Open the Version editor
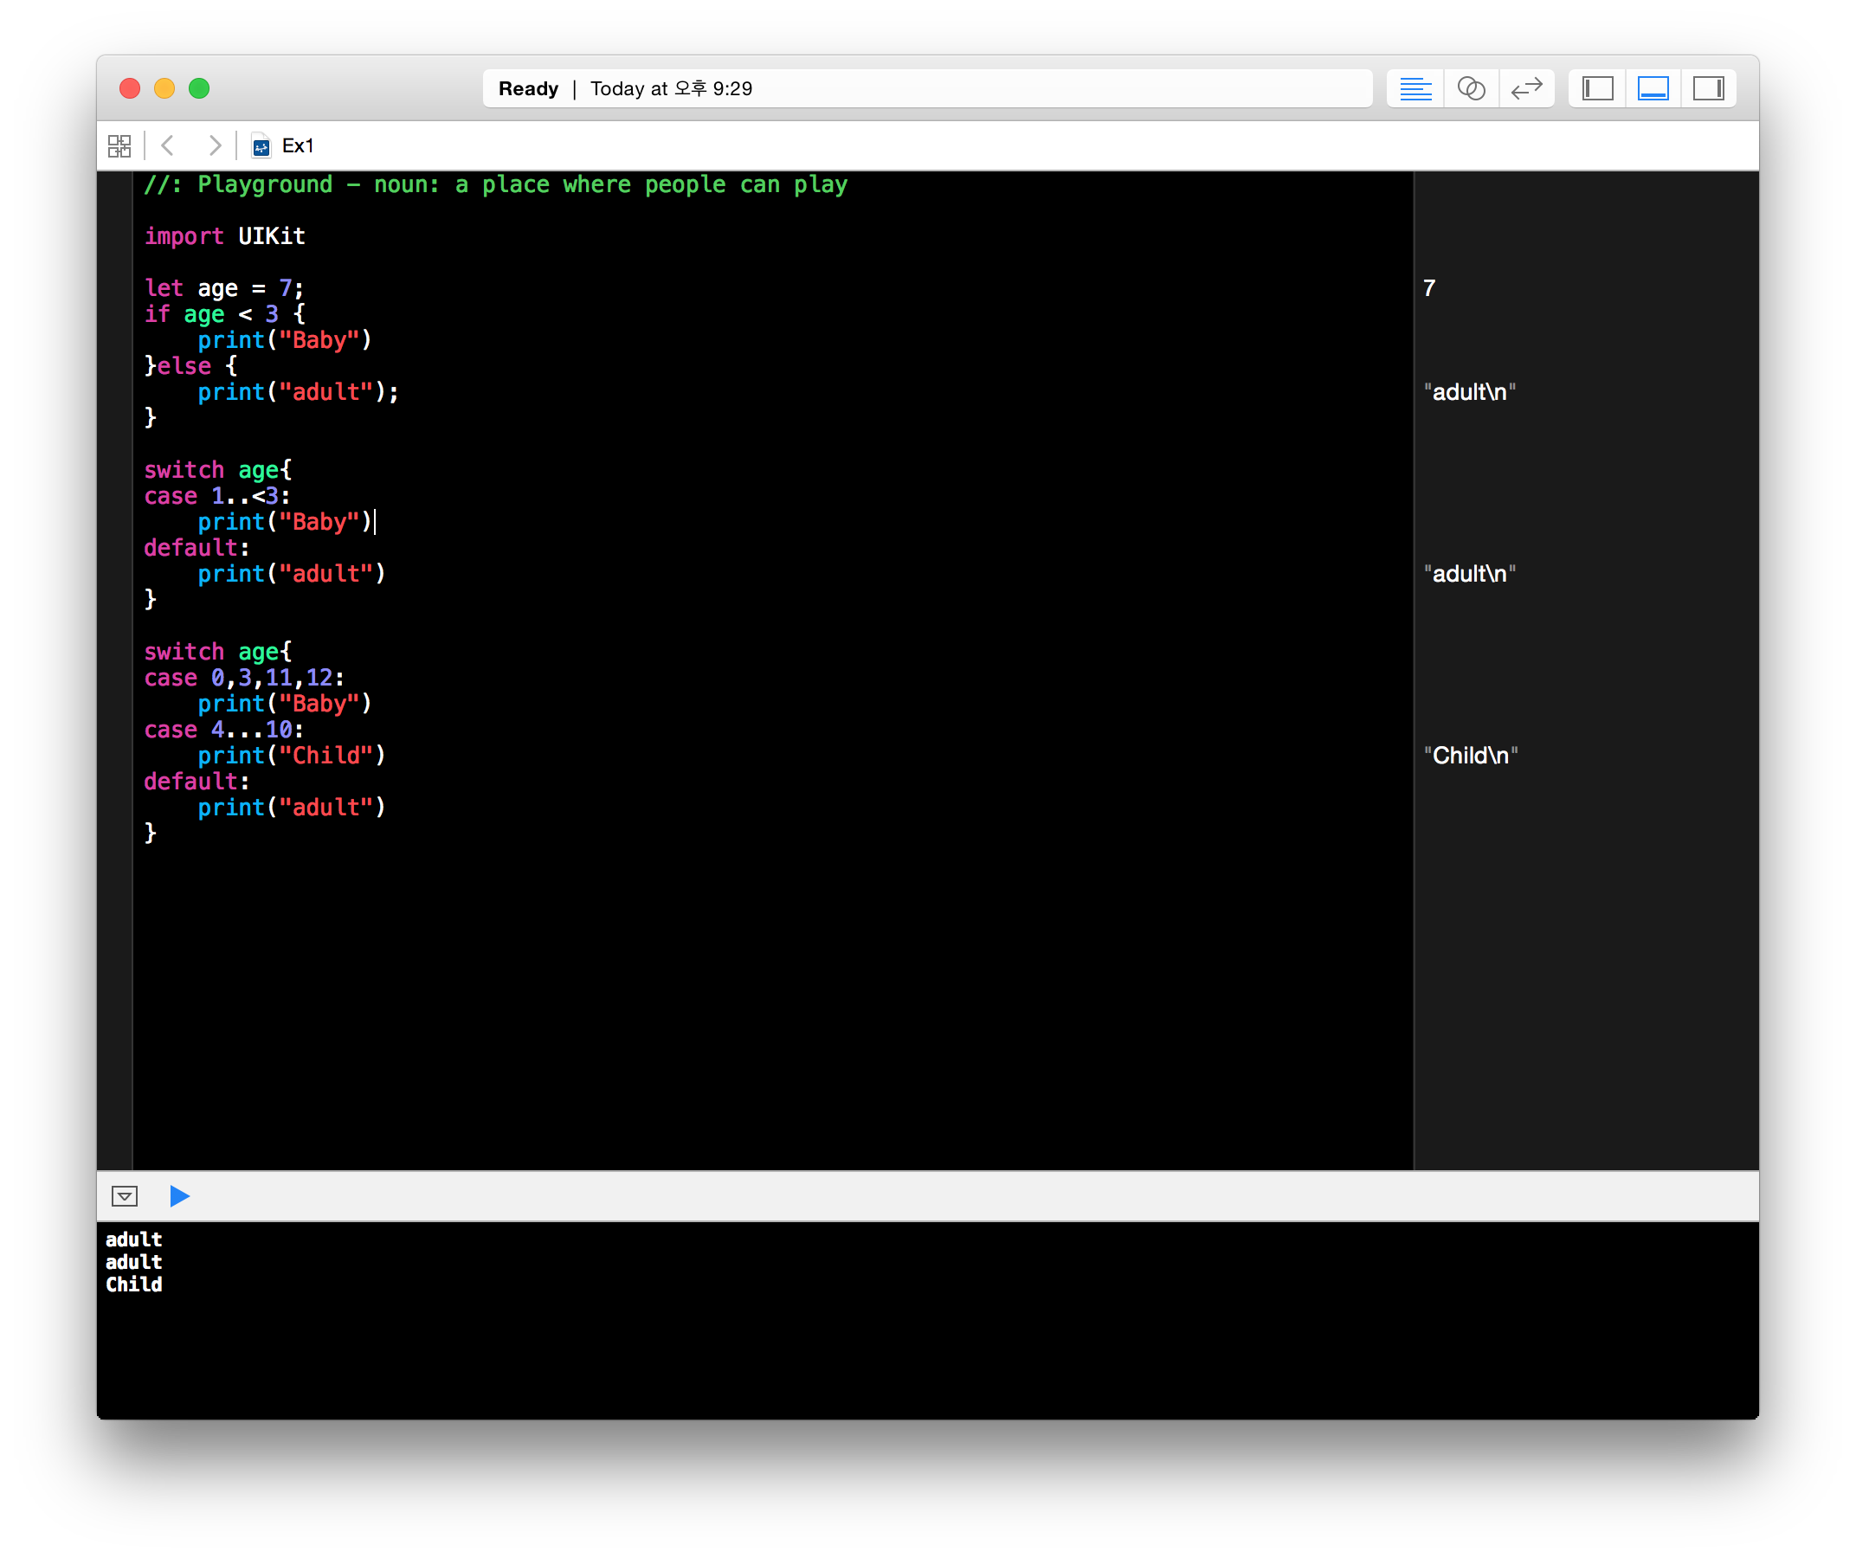The height and width of the screenshot is (1558, 1856). click(1526, 88)
